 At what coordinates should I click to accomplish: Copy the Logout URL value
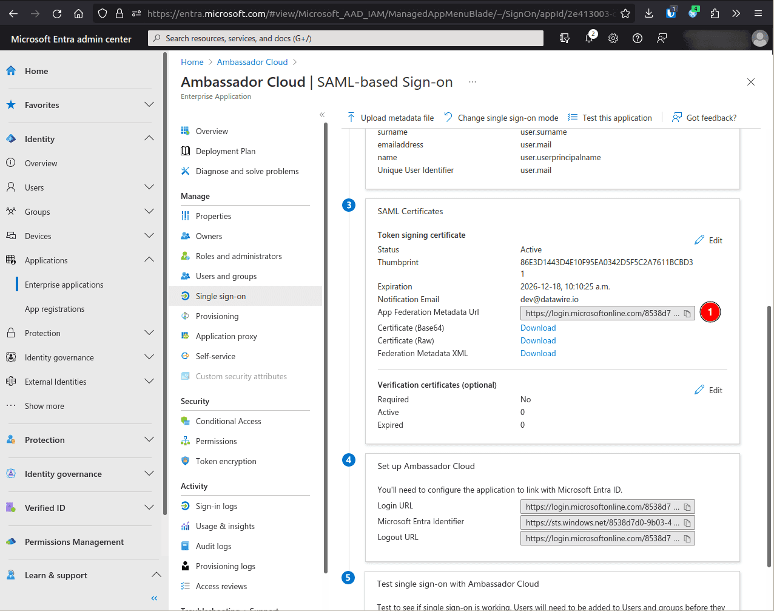(687, 539)
